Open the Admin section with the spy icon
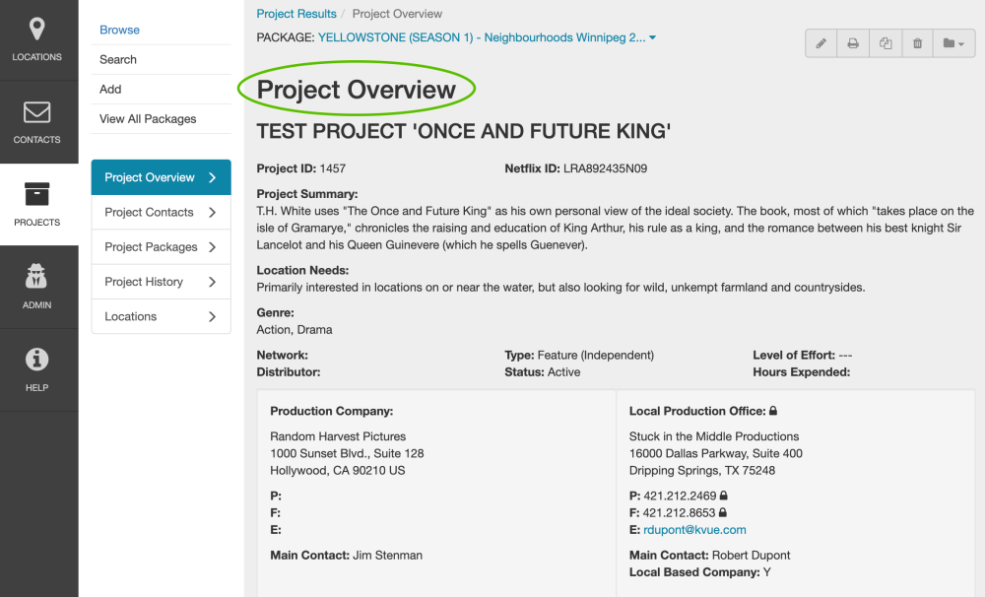Viewport: 985px width, 597px height. pyautogui.click(x=37, y=288)
